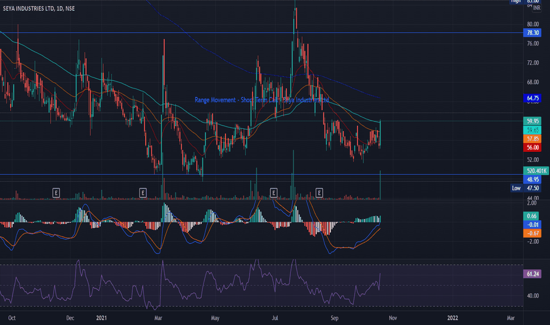The height and width of the screenshot is (325, 550).
Task: Open the February 2021 earnings E marker
Action: pos(143,193)
